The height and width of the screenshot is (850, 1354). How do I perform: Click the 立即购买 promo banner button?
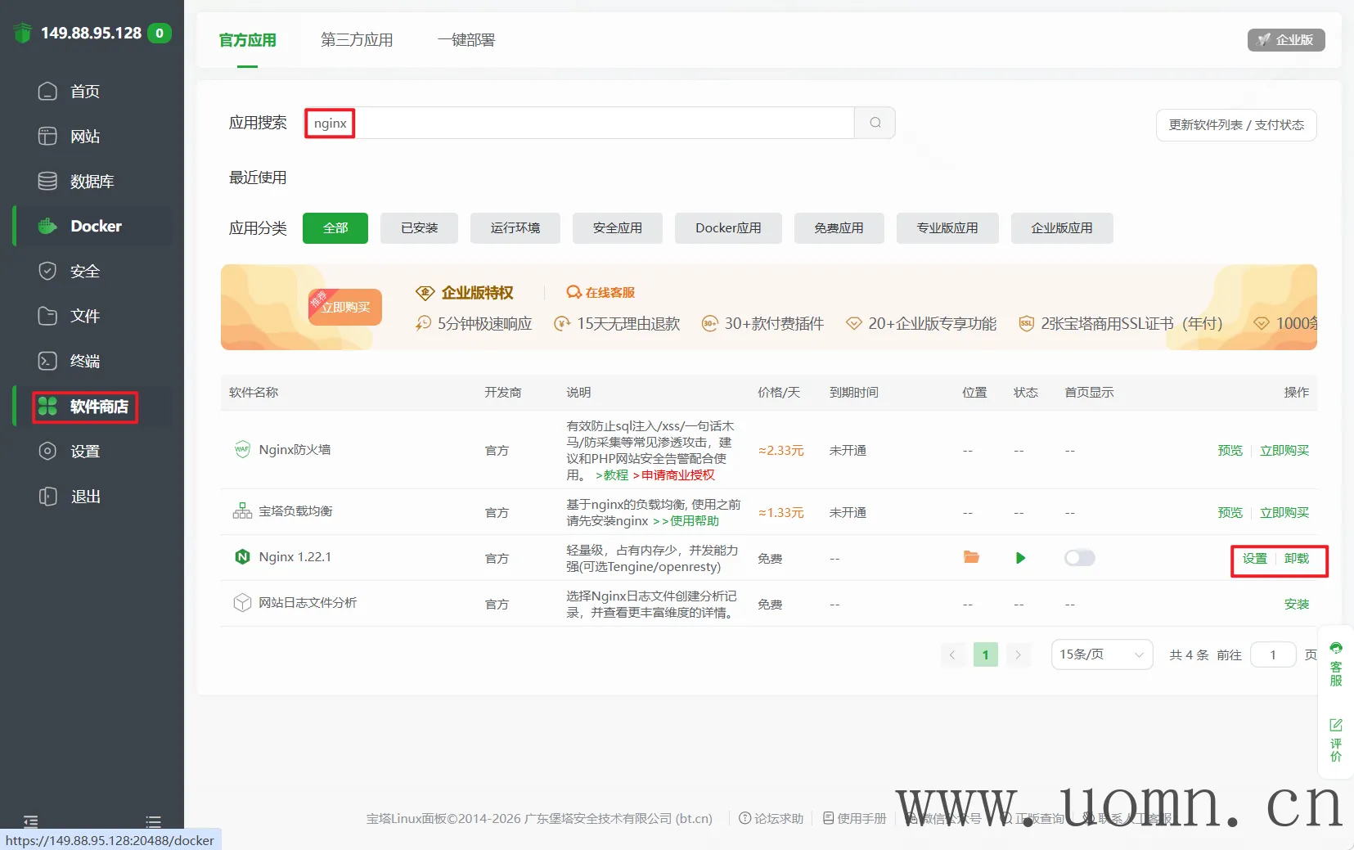pyautogui.click(x=345, y=308)
